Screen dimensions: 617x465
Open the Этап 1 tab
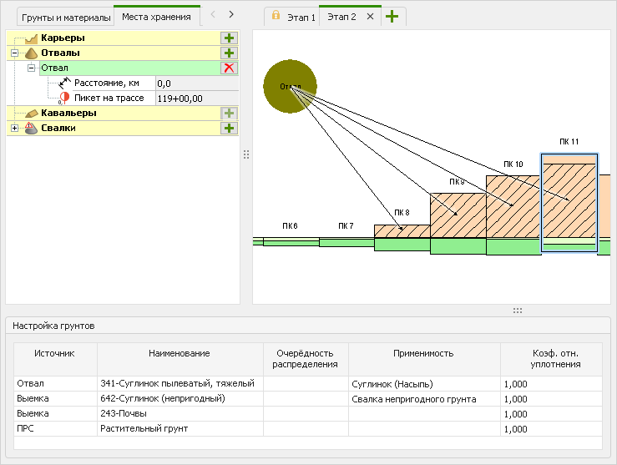click(301, 17)
